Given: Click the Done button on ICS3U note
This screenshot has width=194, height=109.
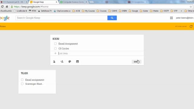Looking at the screenshot, I should pos(136,62).
